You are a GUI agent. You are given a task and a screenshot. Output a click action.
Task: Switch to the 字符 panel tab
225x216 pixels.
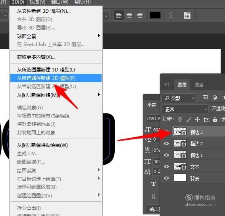point(152,105)
